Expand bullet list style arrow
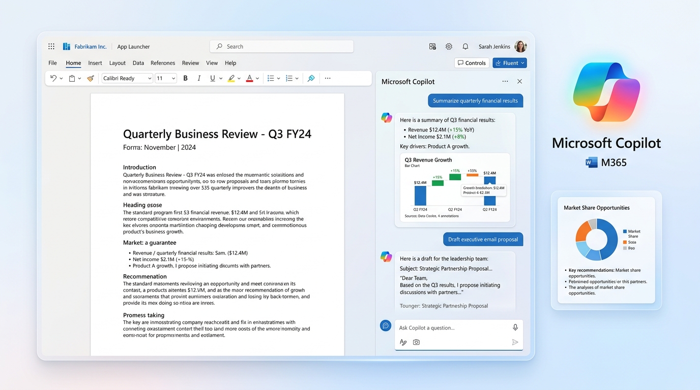This screenshot has height=390, width=700. [279, 79]
